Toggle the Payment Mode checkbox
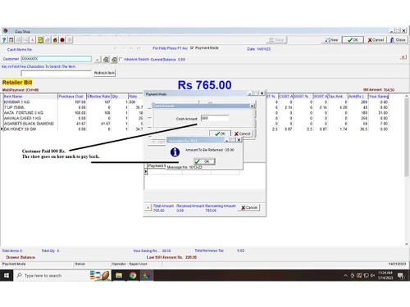 click(x=192, y=48)
